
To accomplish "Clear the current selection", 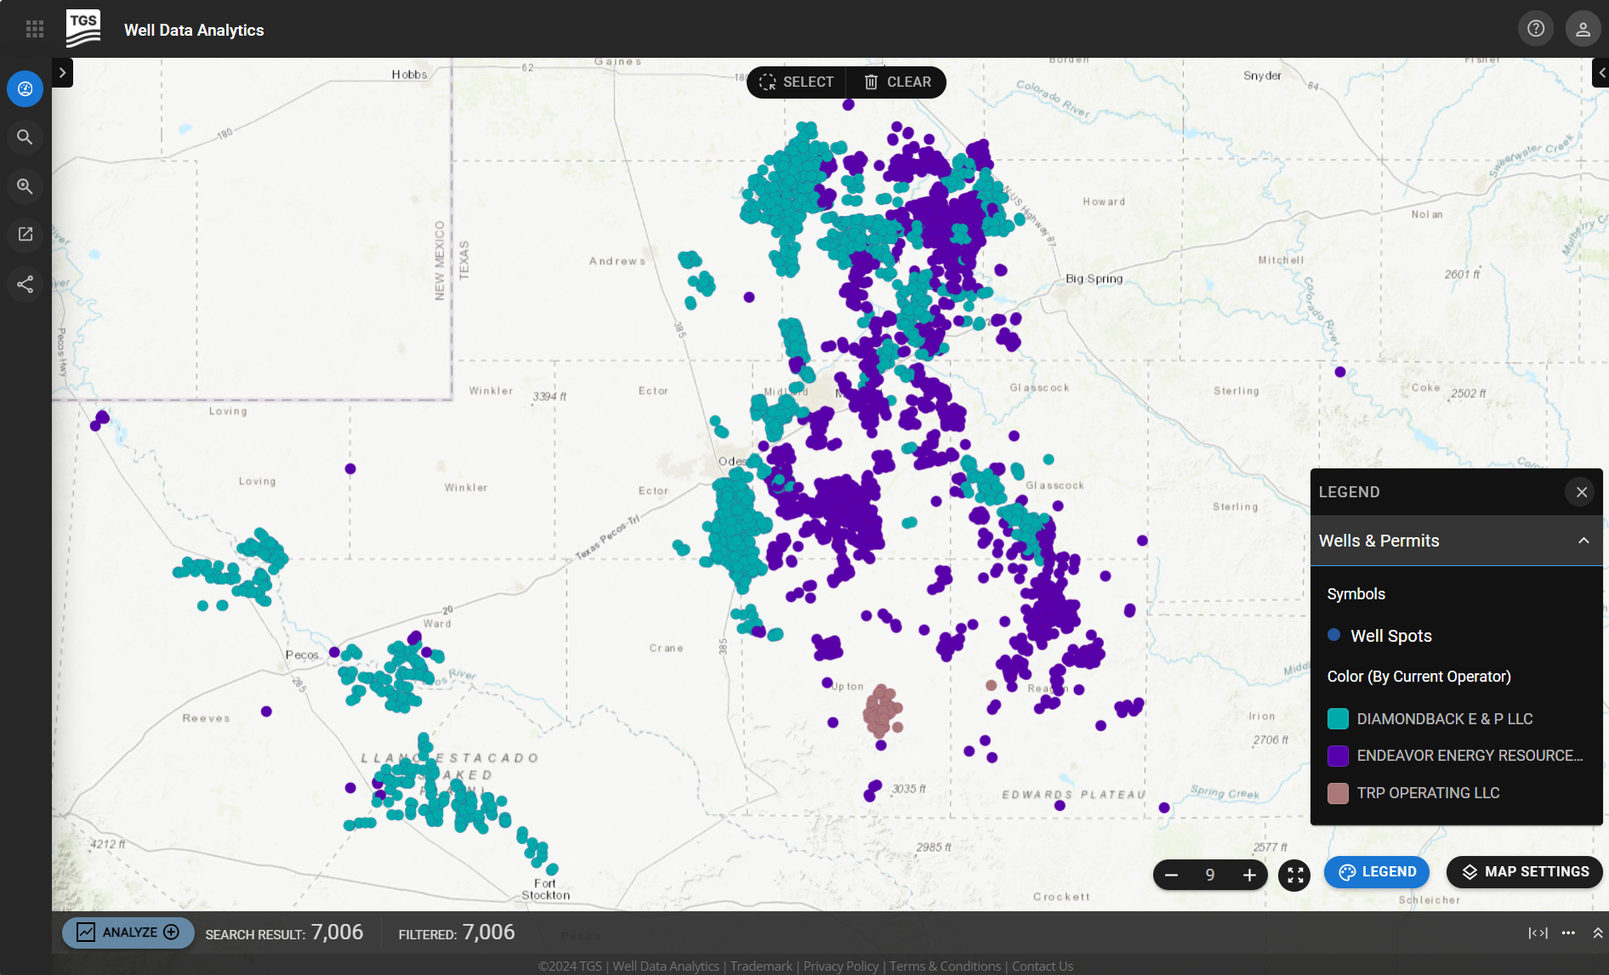I will coord(895,82).
